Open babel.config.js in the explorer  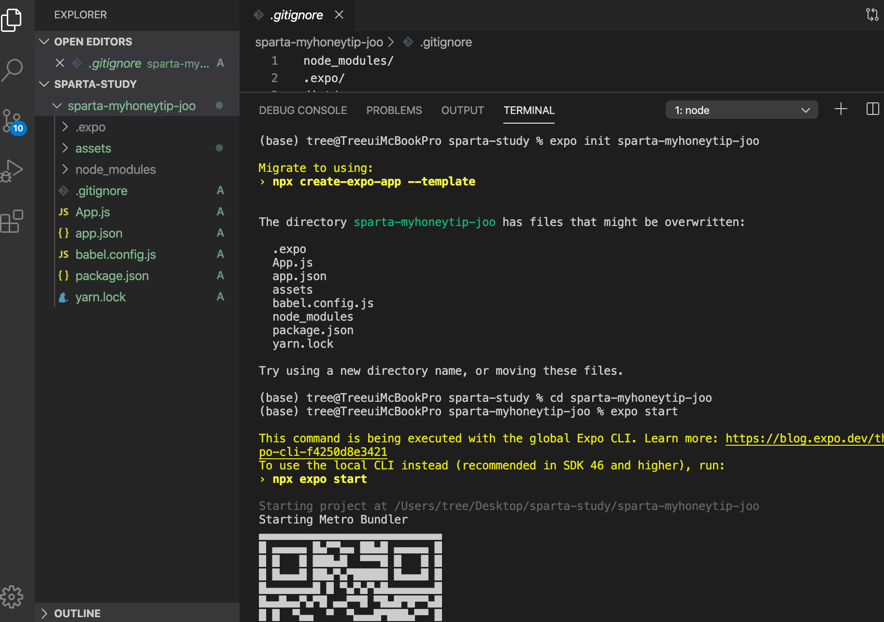137,254
